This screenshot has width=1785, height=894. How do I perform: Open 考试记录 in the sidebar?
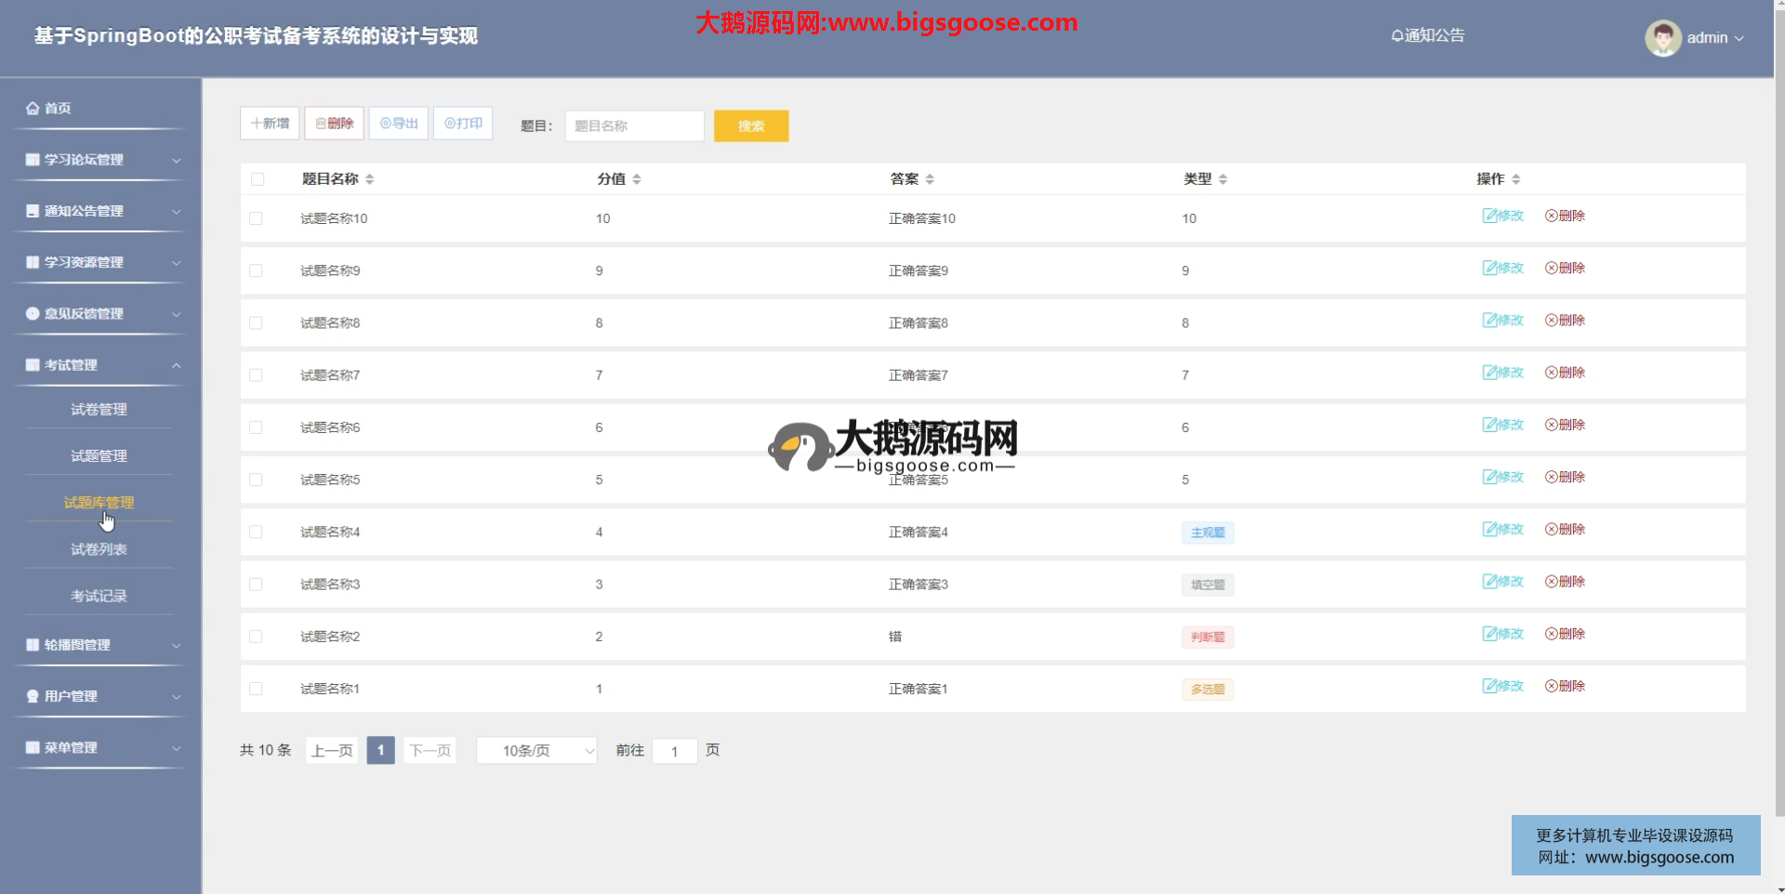[x=99, y=596]
